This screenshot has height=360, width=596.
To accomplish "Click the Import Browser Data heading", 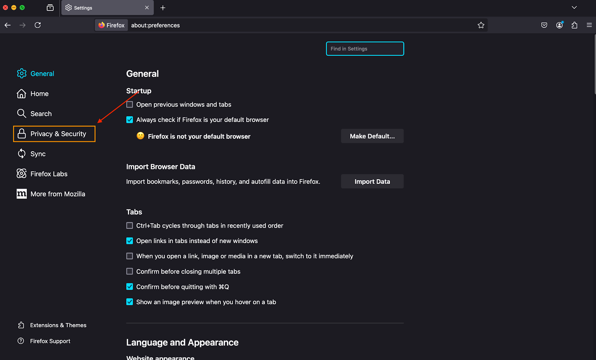I will pos(161,167).
